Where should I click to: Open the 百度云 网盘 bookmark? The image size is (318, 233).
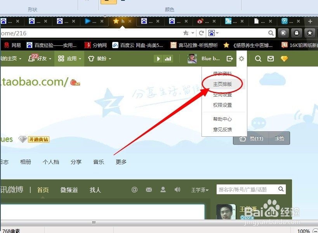[x=138, y=45]
